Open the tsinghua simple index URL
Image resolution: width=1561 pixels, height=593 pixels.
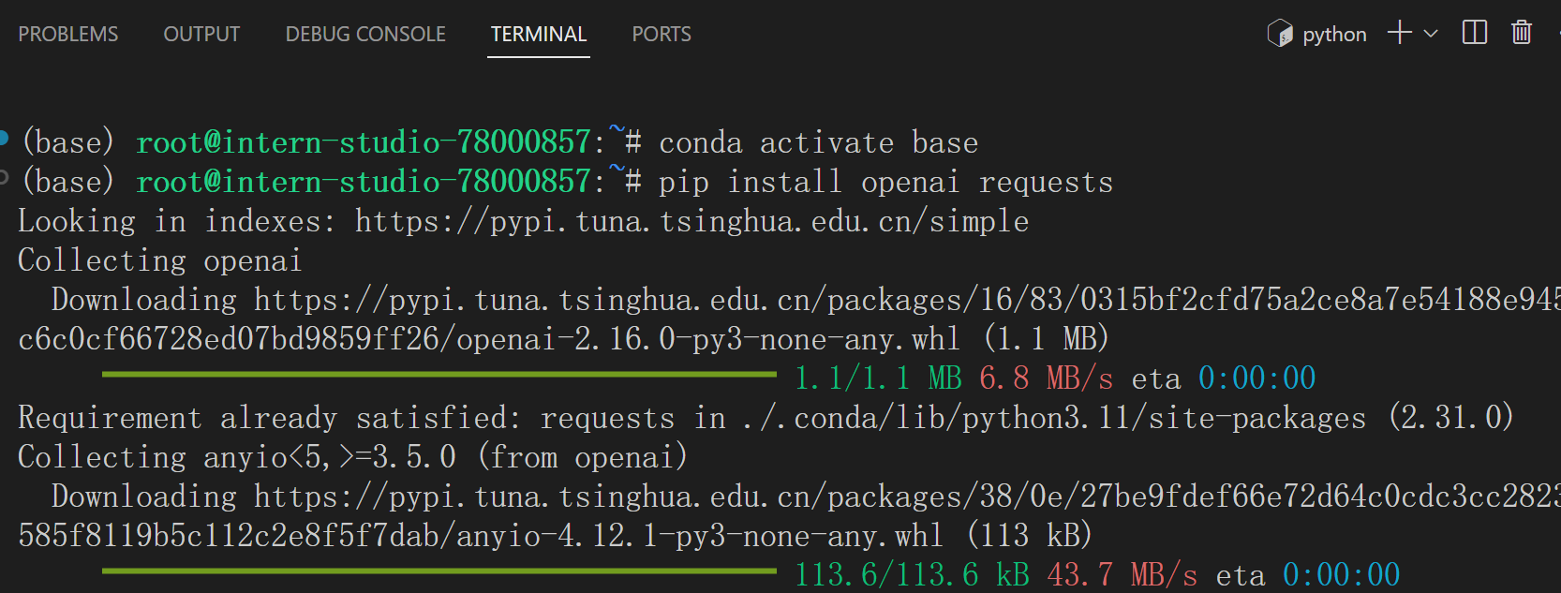coord(691,222)
